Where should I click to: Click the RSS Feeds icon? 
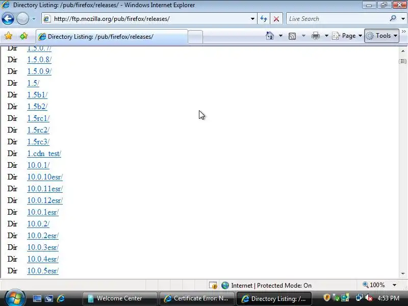click(x=292, y=36)
